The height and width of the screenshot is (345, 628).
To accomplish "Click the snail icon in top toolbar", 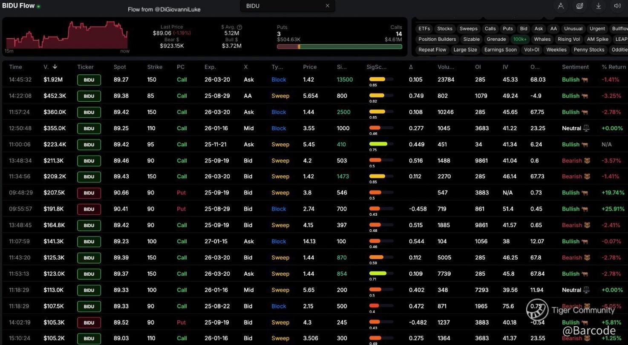I will tap(579, 6).
